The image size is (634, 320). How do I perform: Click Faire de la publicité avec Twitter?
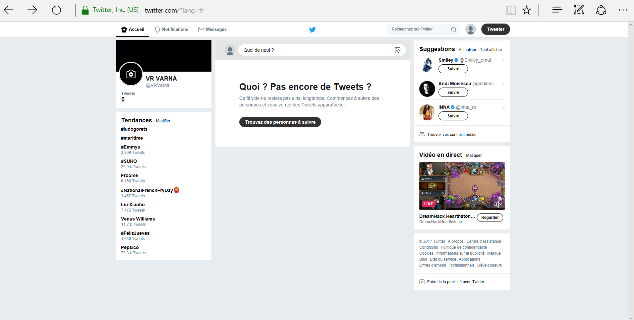click(456, 282)
